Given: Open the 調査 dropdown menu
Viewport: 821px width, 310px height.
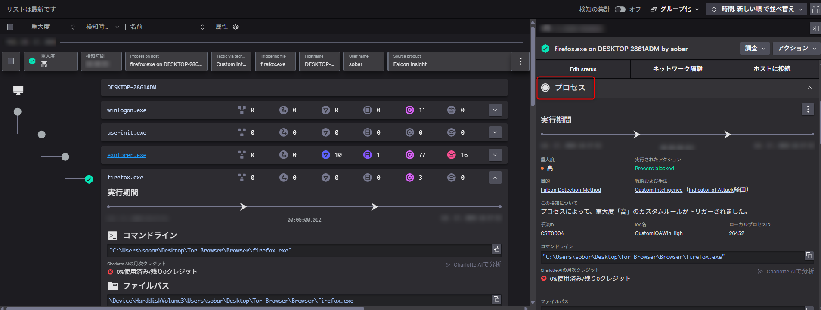Looking at the screenshot, I should tap(755, 48).
